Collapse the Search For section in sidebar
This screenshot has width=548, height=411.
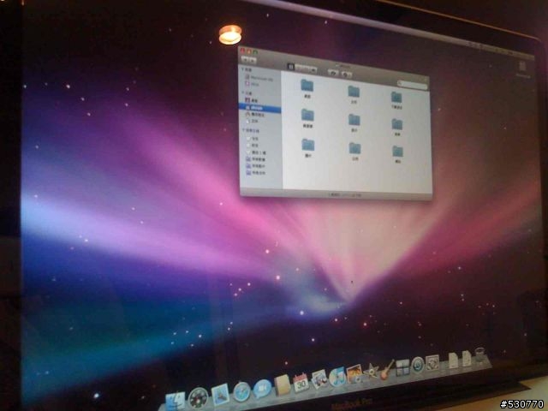tap(243, 130)
